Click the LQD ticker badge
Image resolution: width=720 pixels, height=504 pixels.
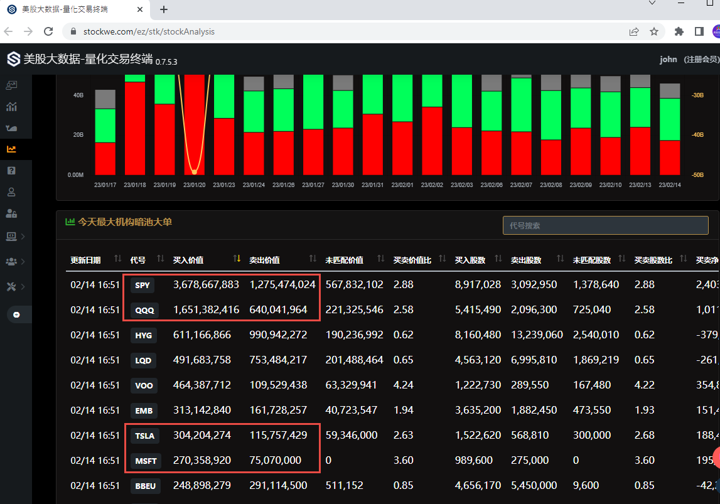tap(143, 360)
